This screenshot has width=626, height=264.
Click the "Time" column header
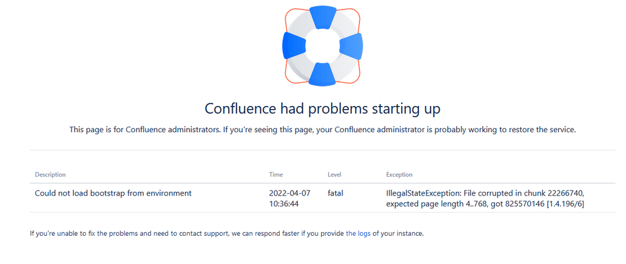click(276, 174)
